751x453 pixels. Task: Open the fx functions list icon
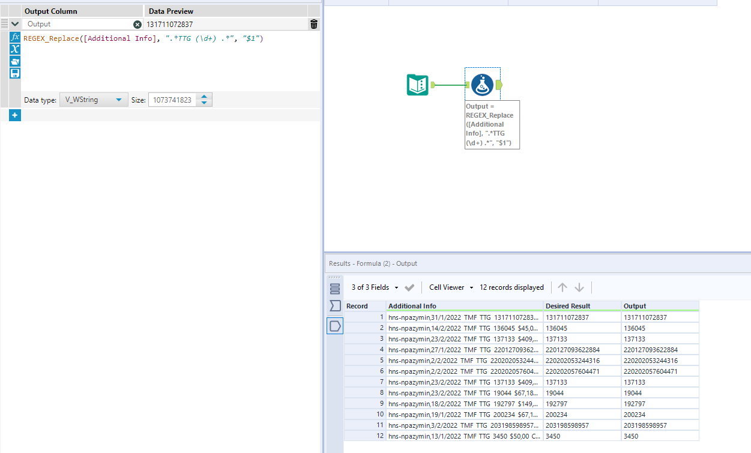(16, 37)
